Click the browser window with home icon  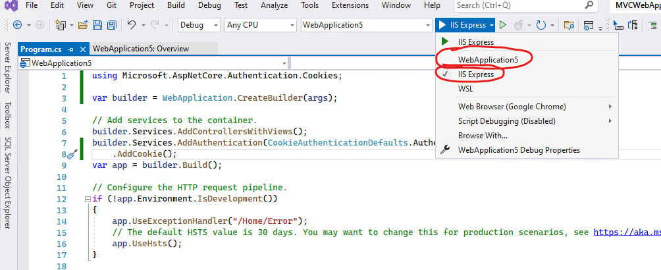tap(589, 26)
